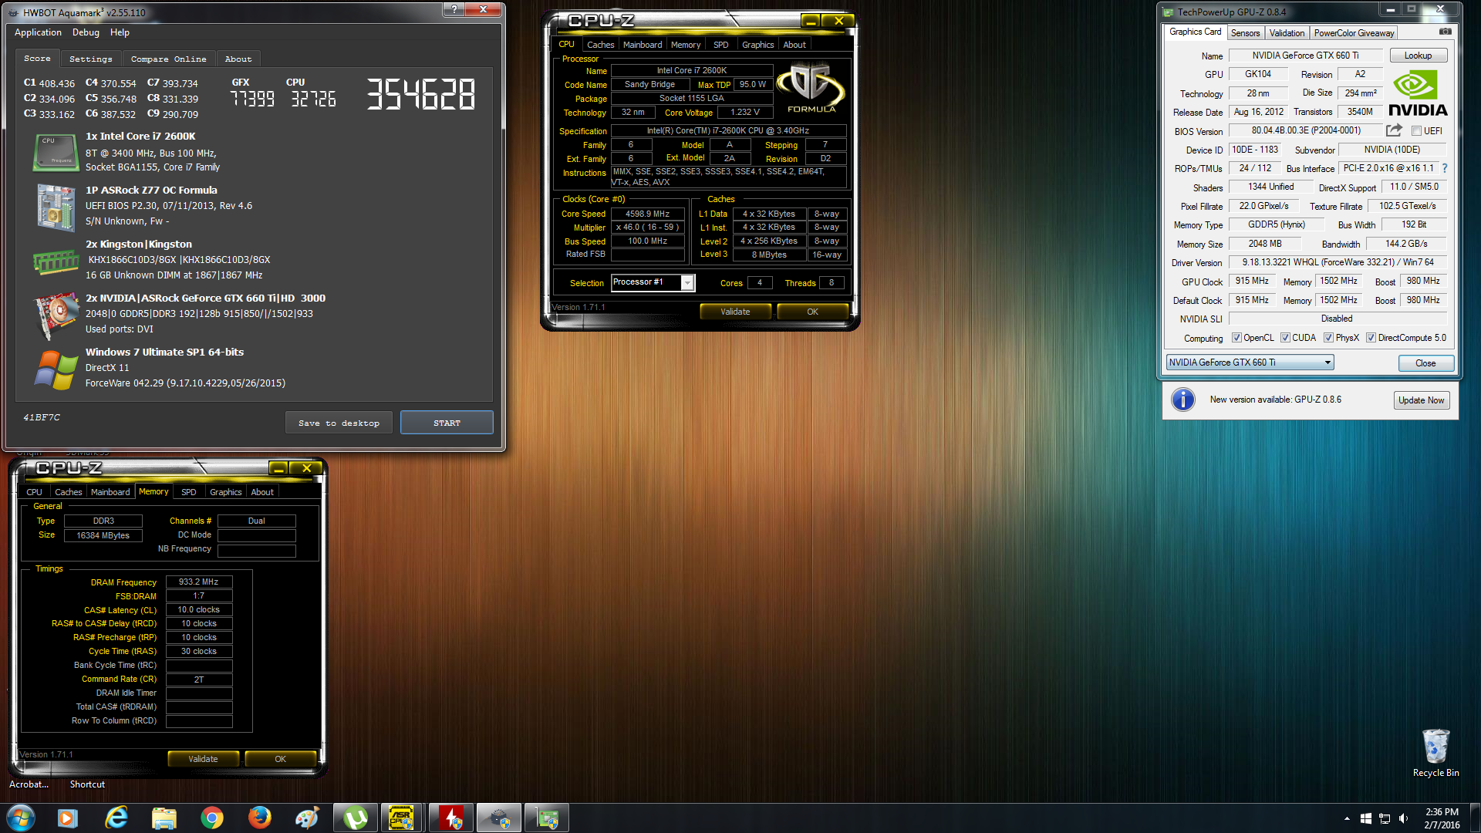
Task: Click the taskbar clock showing 2:36 PM
Action: tap(1441, 818)
